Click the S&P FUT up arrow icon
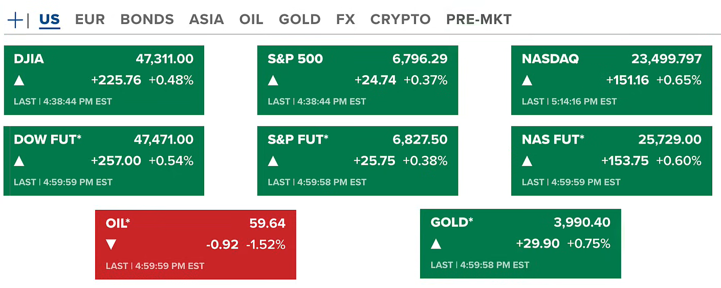This screenshot has height=288, width=721. 273,161
